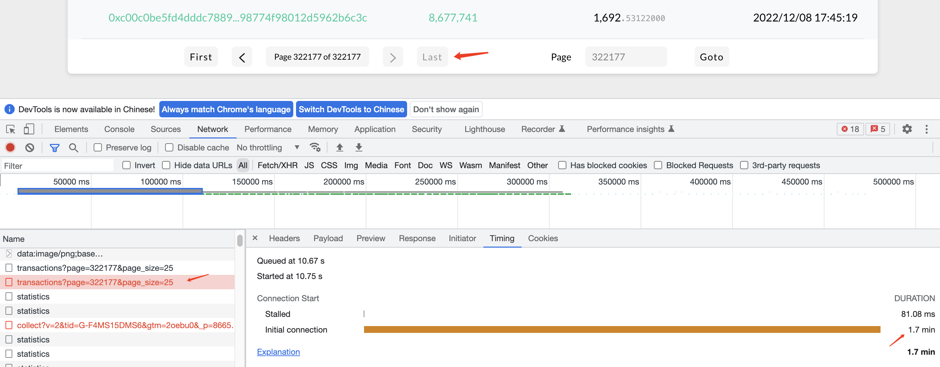This screenshot has height=367, width=940.
Task: Export HAR using the download arrow
Action: pos(359,147)
